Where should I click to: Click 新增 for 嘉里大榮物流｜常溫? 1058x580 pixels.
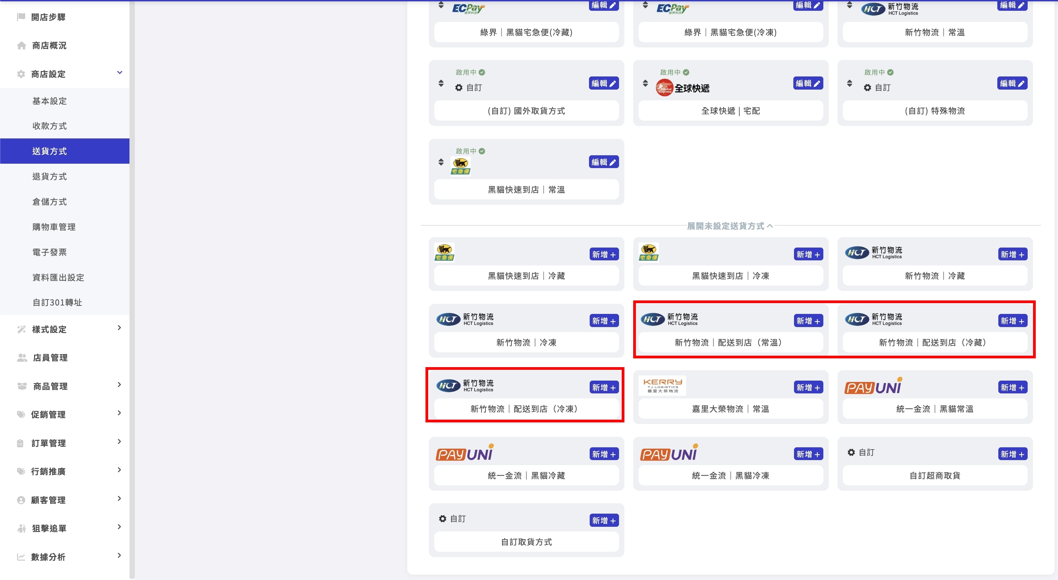pos(808,388)
